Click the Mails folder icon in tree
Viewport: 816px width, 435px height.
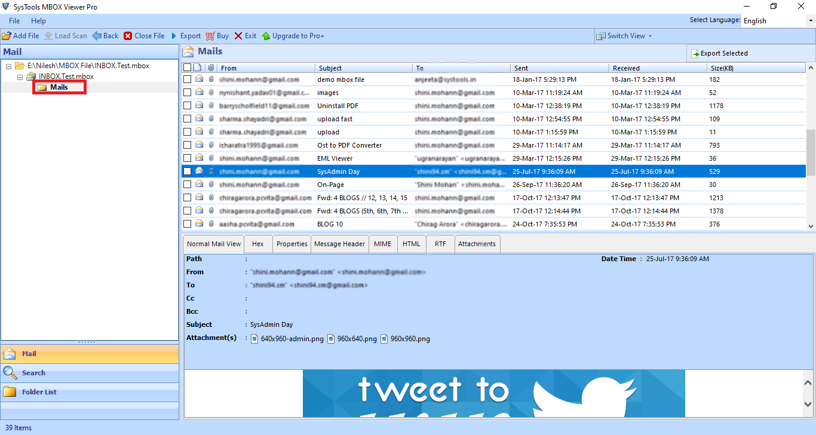pyautogui.click(x=42, y=87)
